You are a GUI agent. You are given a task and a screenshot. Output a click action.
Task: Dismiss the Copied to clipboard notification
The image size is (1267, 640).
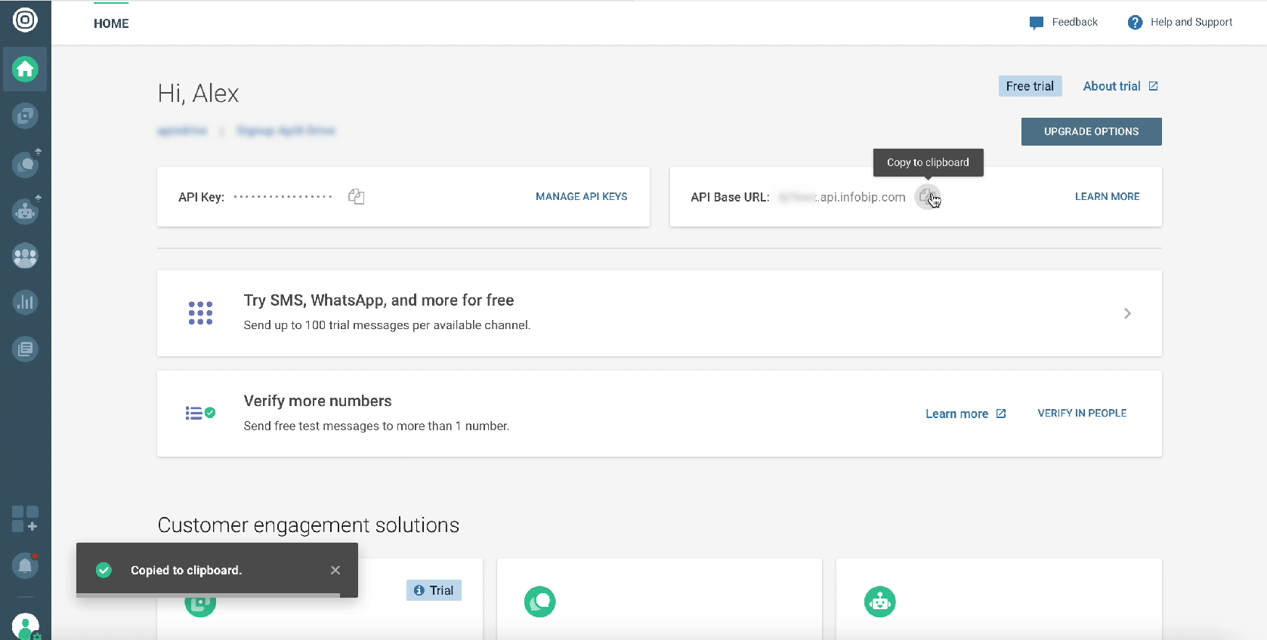[335, 571]
